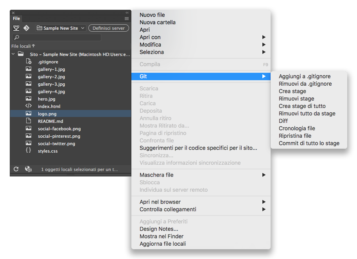This screenshot has width=357, height=259.
Task: Select Commit di tutto lo stage
Action: click(309, 143)
